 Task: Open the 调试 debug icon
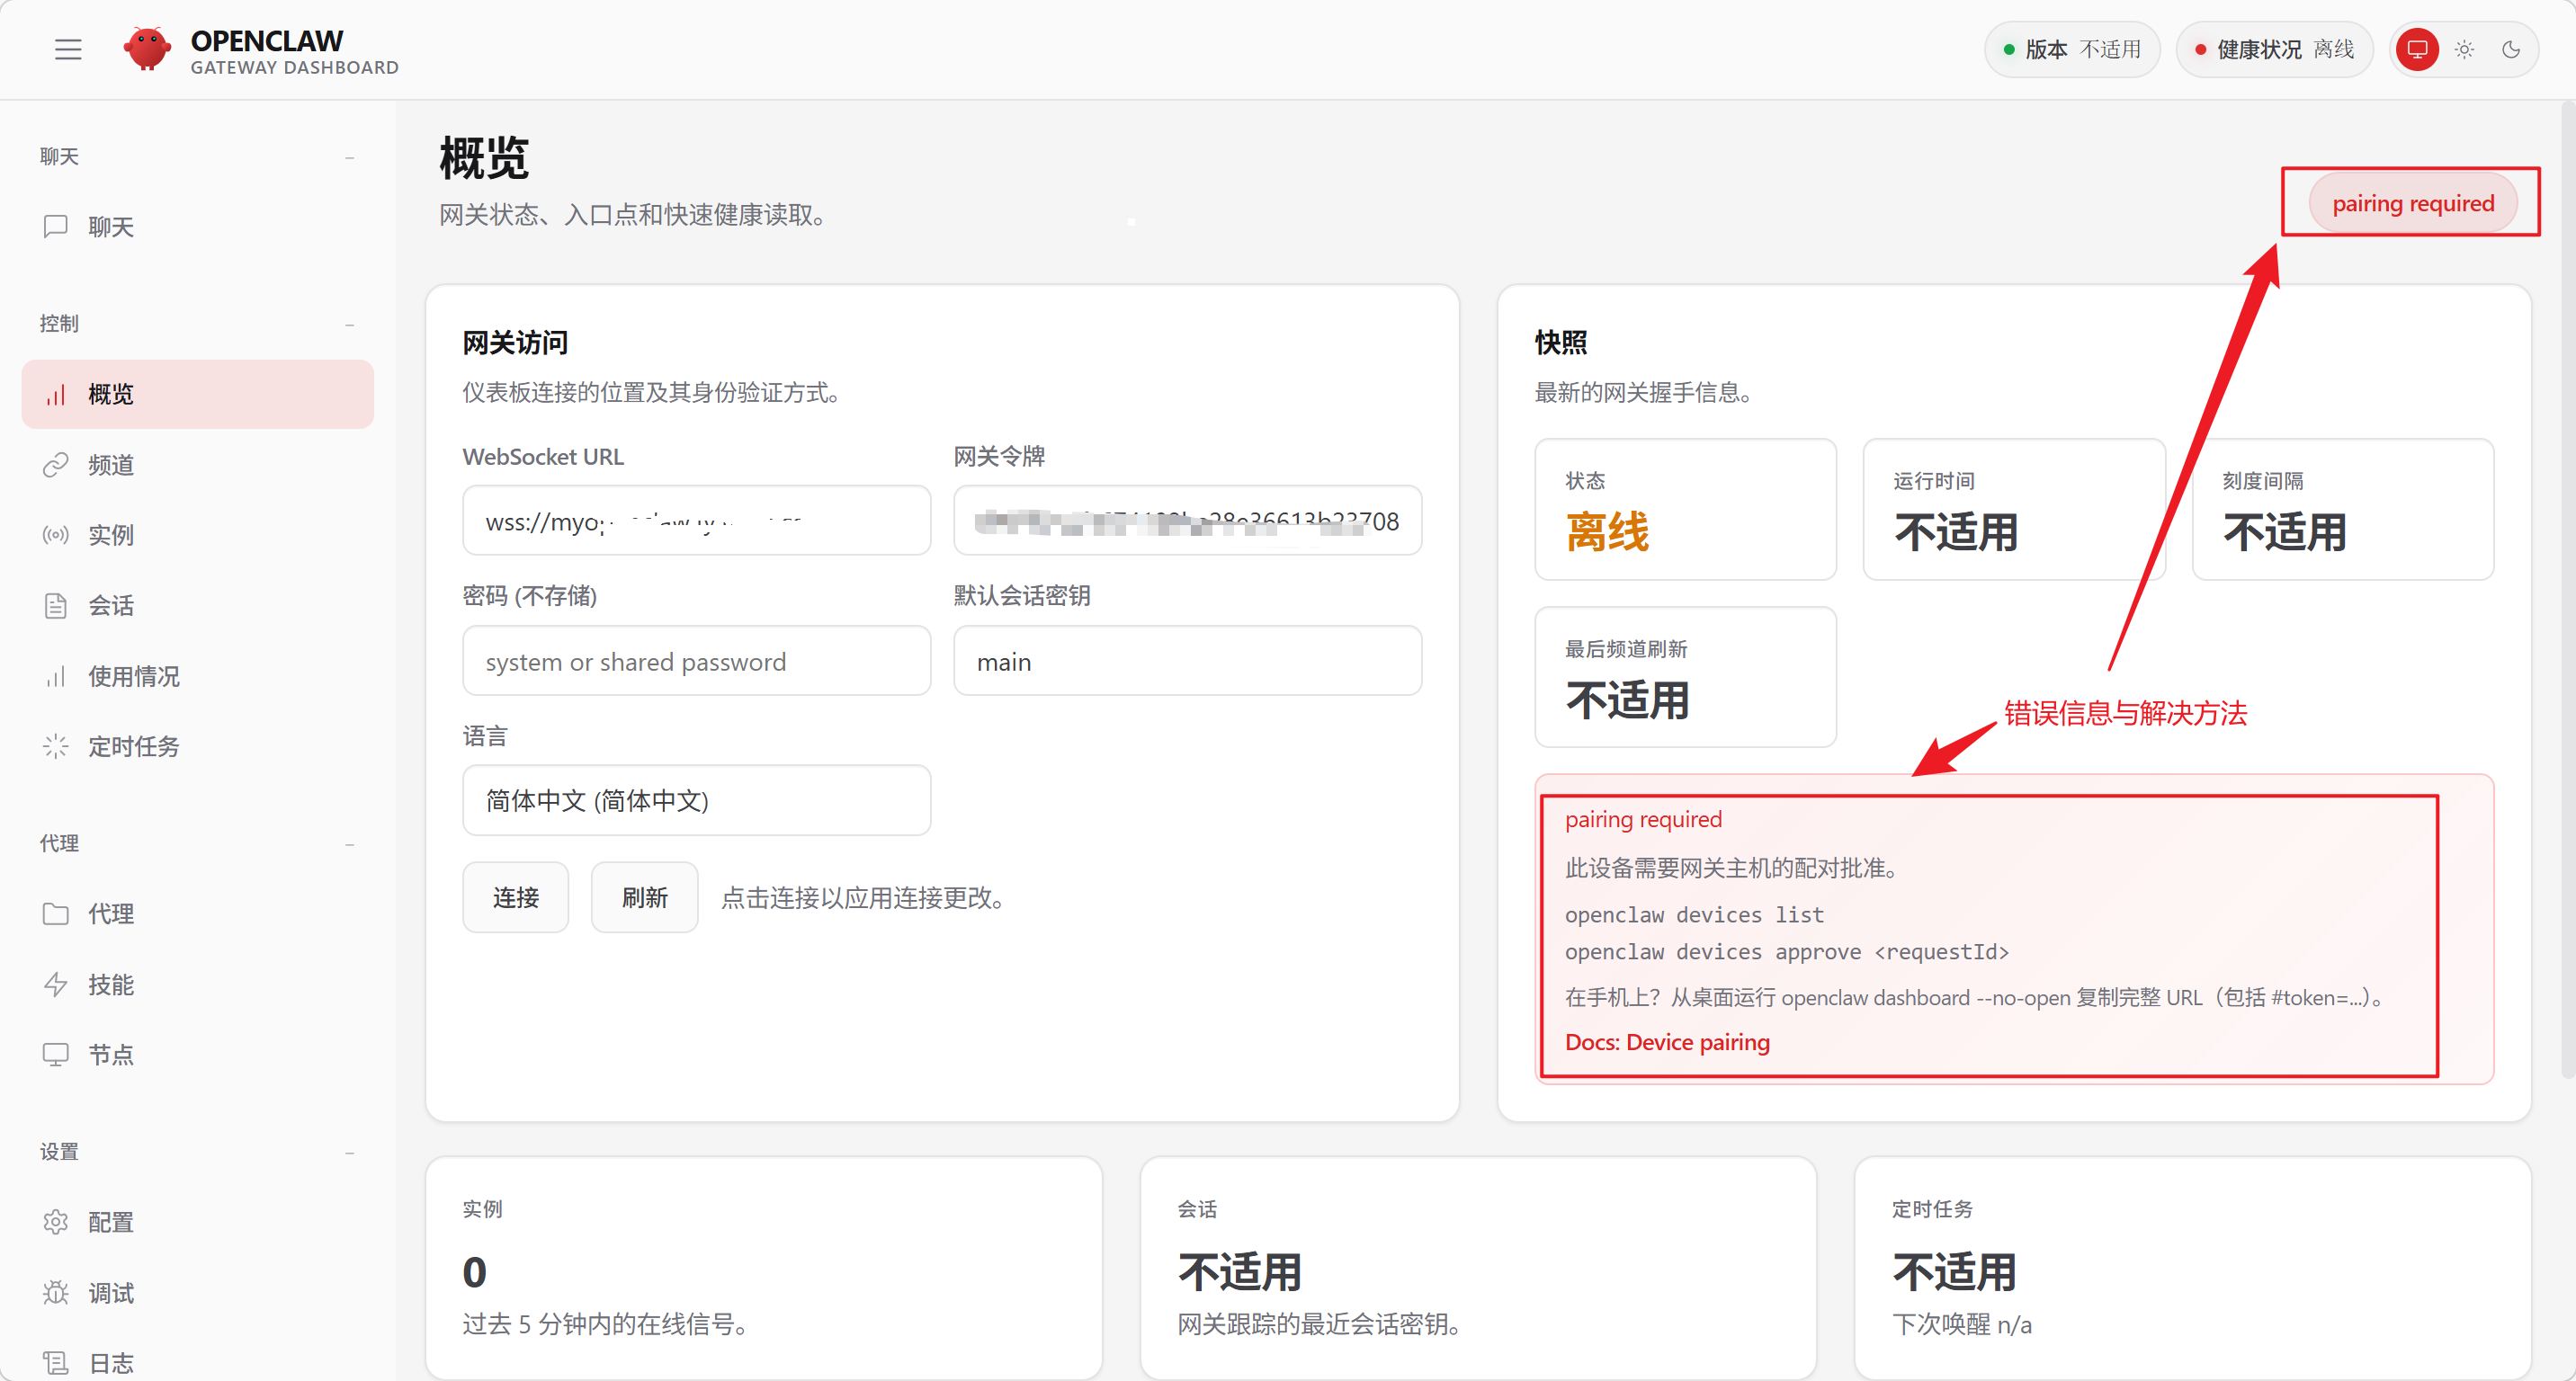pos(57,1292)
